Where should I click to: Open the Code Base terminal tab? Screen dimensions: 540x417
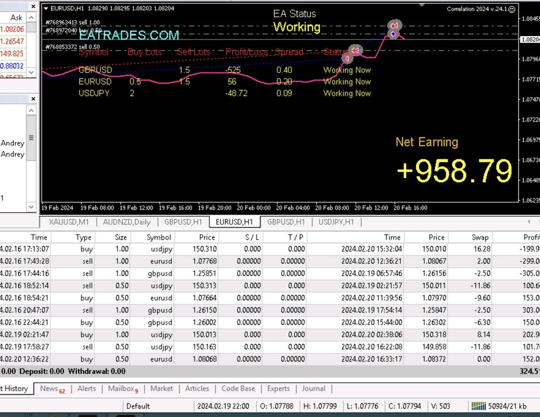click(238, 389)
